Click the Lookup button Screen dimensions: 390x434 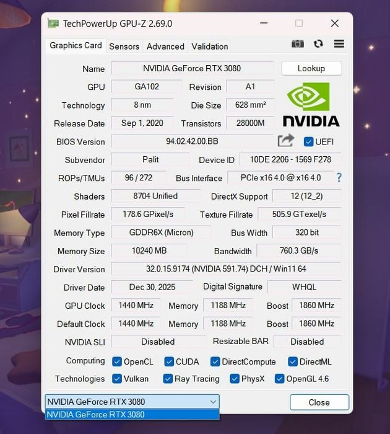click(311, 68)
